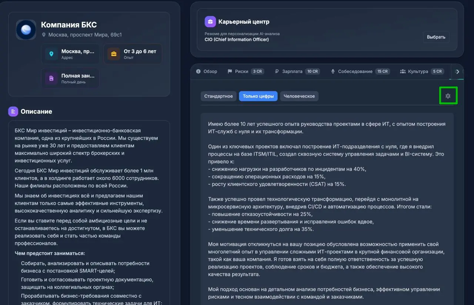Click the БКС company logo avatar
474x305 pixels.
click(26, 30)
